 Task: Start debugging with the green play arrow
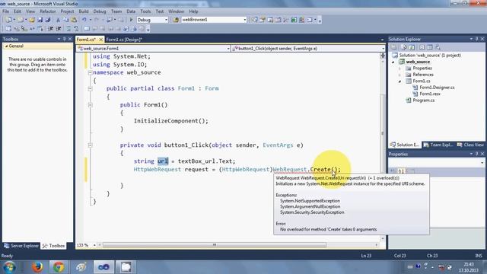131,20
